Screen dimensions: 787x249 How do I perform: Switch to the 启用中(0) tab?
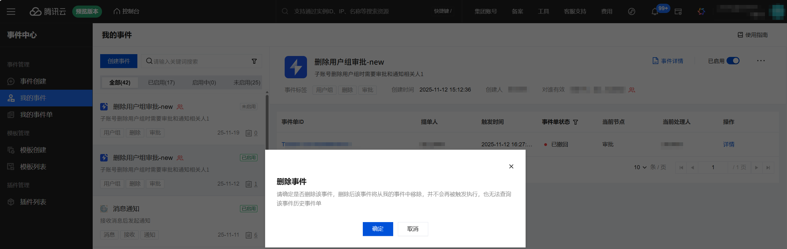(x=204, y=83)
